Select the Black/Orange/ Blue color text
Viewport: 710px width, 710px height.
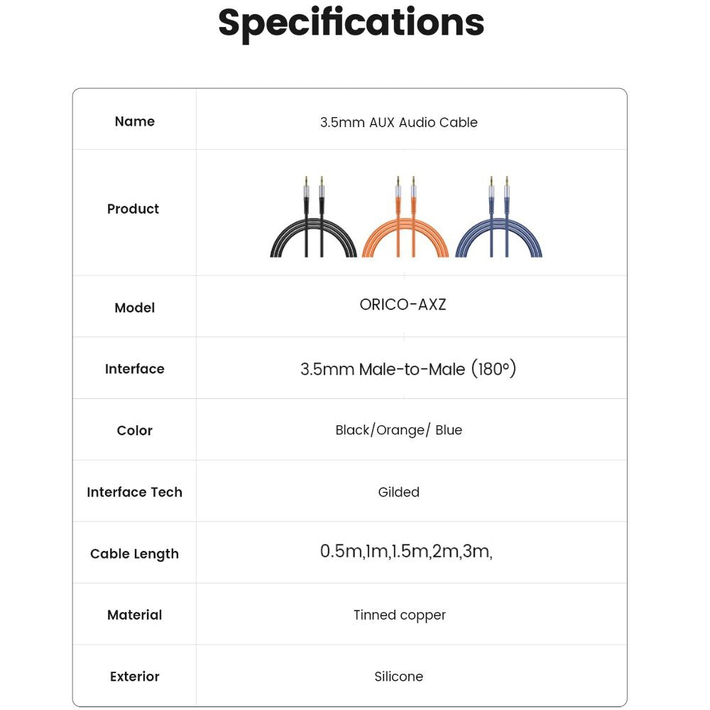coord(398,430)
